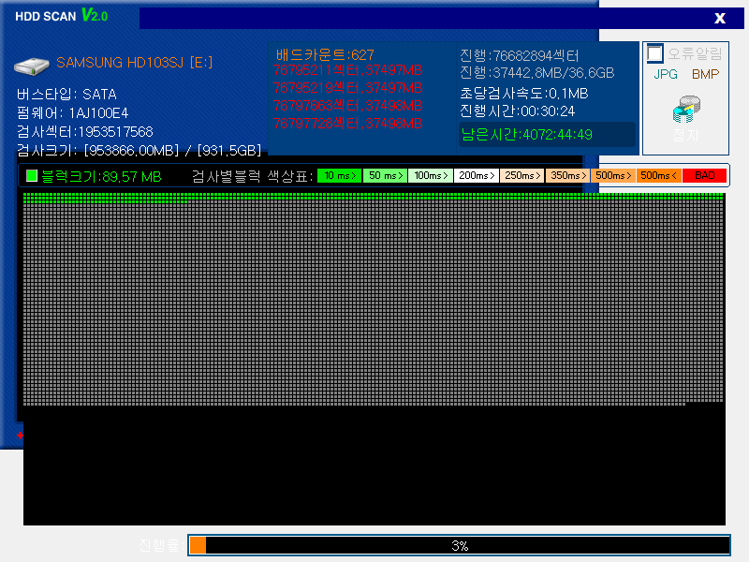Viewport: 749px width, 562px height.
Task: Click the 250ms legend swatch
Action: tap(522, 176)
